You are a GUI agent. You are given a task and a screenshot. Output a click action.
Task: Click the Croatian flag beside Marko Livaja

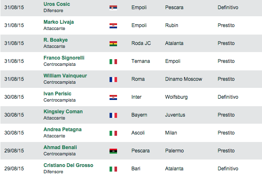tap(113, 25)
